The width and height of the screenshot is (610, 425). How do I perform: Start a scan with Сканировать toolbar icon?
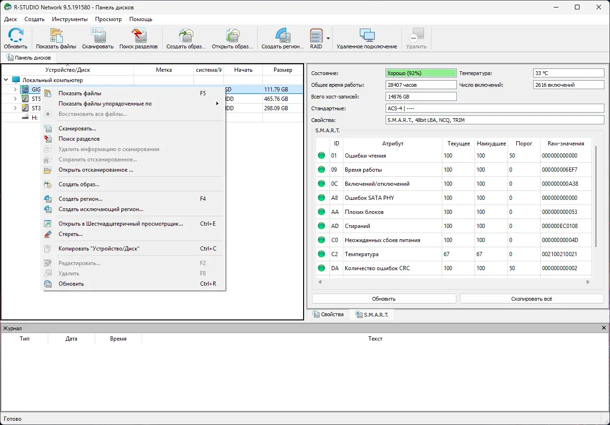click(x=98, y=36)
